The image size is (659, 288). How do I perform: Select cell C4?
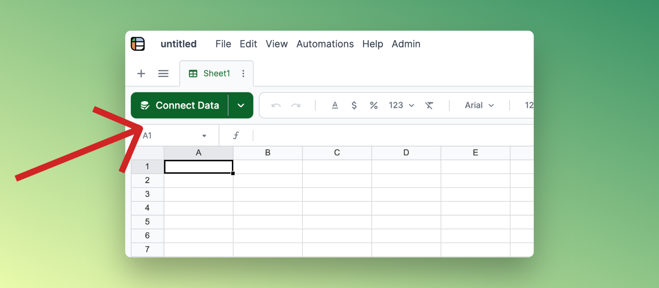(337, 208)
